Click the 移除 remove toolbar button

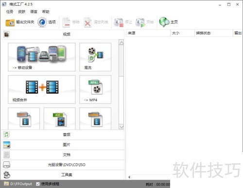coord(71,22)
